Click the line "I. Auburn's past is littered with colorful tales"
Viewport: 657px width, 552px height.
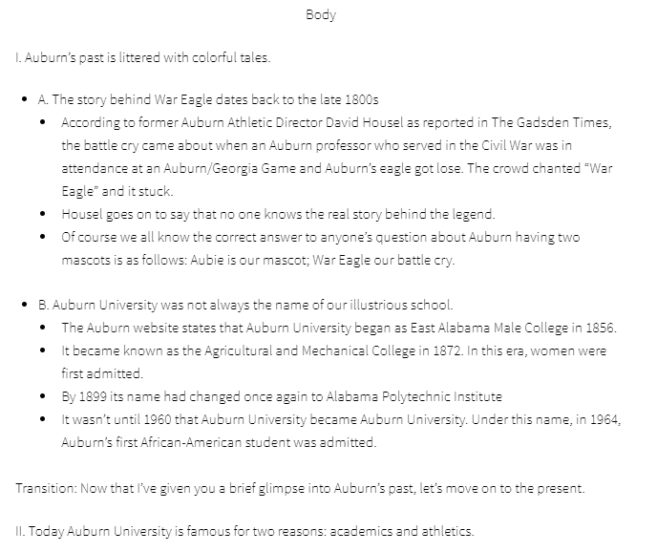(143, 57)
